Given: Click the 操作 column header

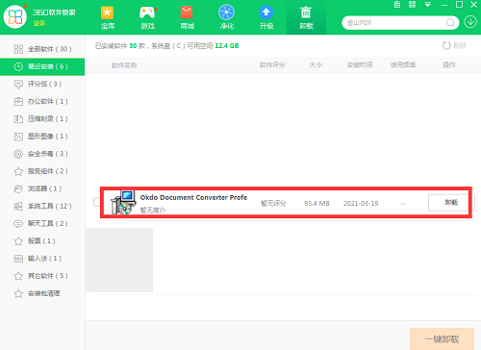Looking at the screenshot, I should (x=449, y=65).
